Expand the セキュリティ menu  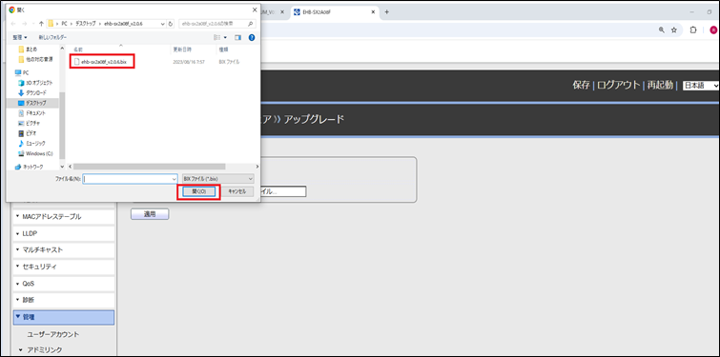(63, 267)
